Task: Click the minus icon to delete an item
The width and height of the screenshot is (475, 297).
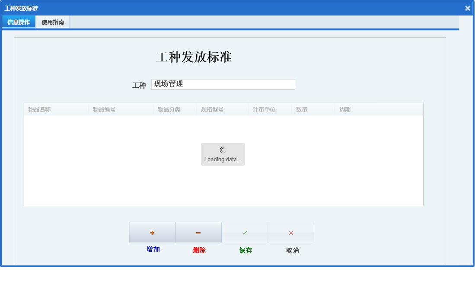Action: pos(198,232)
